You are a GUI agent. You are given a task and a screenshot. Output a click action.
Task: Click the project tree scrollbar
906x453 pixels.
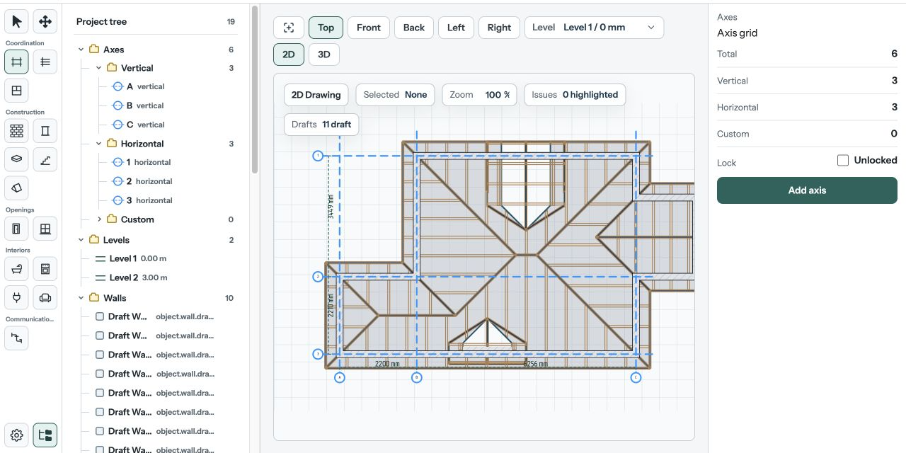pyautogui.click(x=254, y=88)
